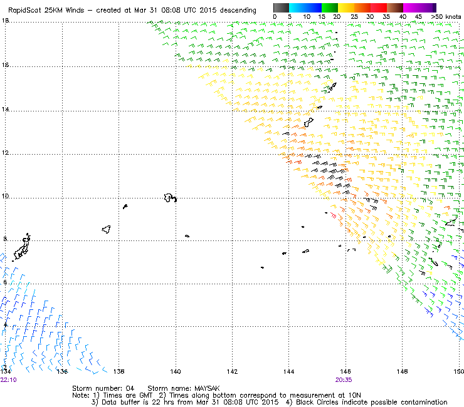464x407 pixels.
Task: Click the "Times are GMT" note
Action: (x=128, y=396)
